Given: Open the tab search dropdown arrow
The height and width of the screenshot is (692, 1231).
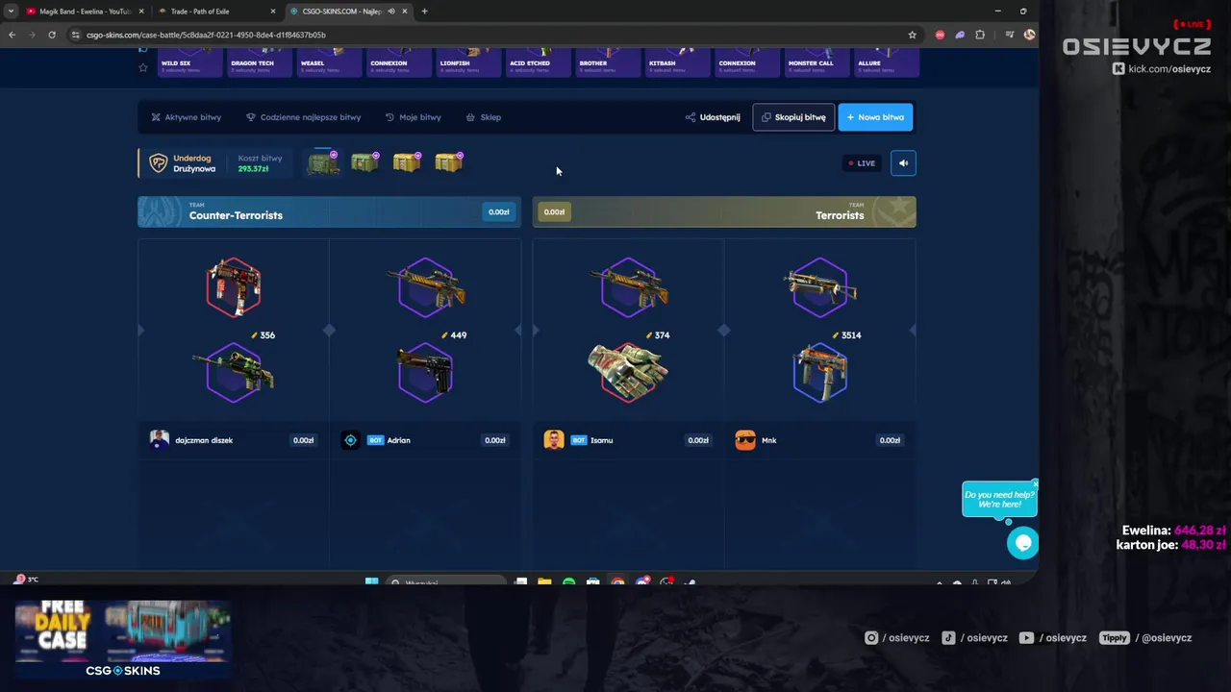Looking at the screenshot, I should tap(11, 12).
